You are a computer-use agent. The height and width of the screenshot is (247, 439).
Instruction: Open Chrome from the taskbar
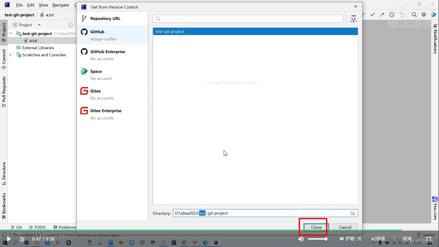[x=184, y=243]
